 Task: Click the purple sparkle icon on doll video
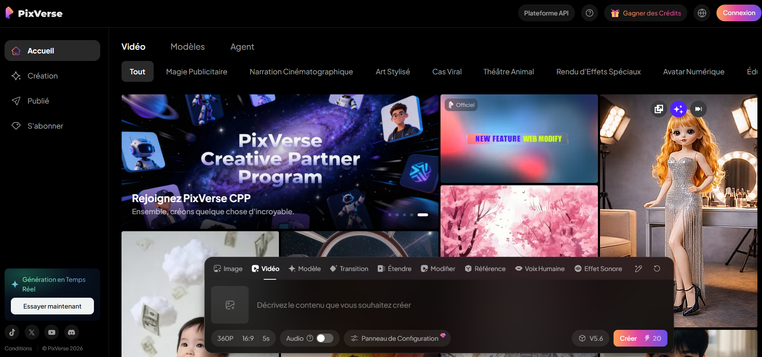pyautogui.click(x=678, y=109)
